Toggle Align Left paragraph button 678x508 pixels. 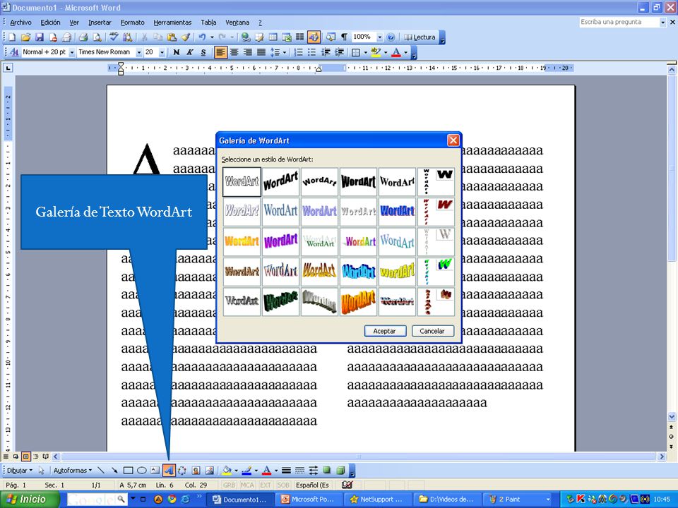(220, 53)
